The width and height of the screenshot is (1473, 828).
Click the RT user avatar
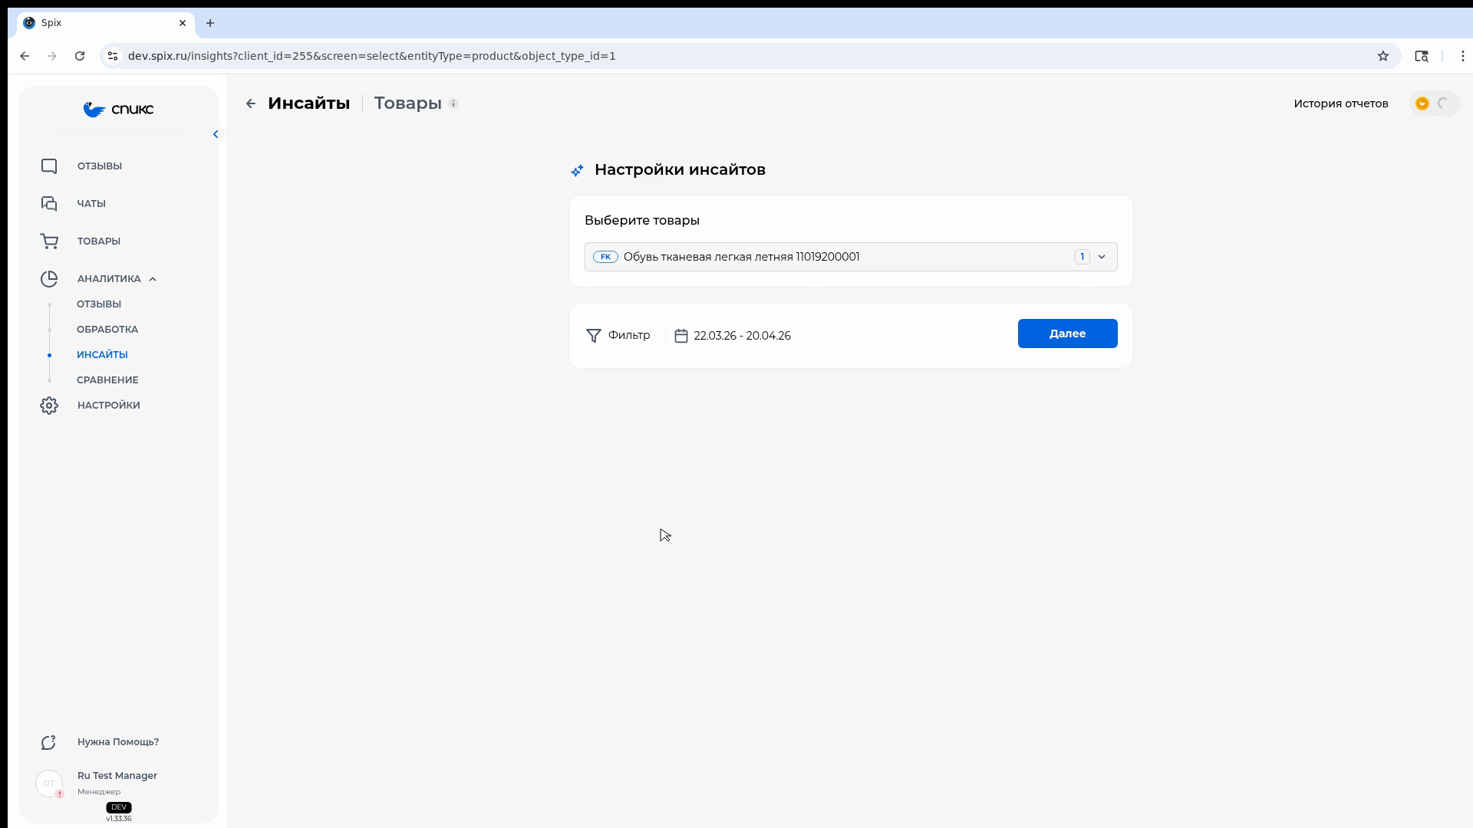[x=49, y=784]
